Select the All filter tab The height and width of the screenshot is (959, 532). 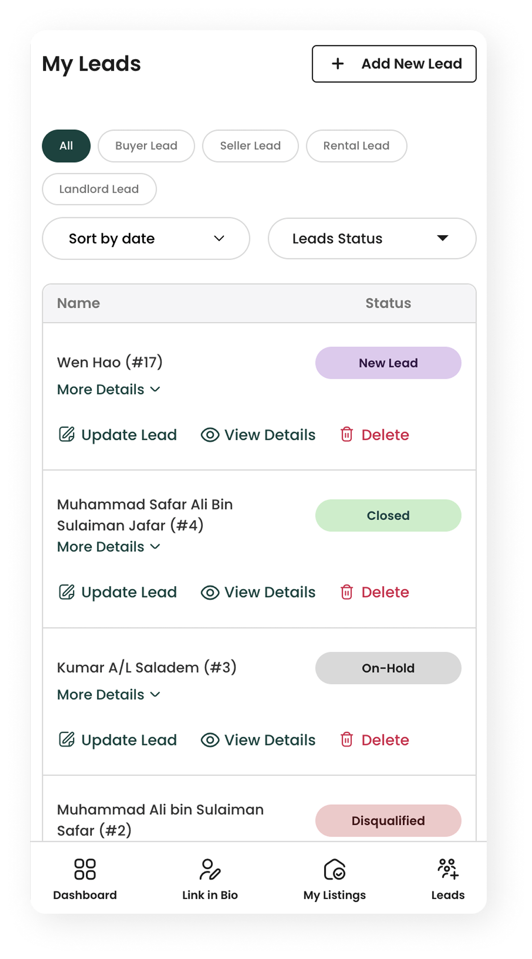66,146
